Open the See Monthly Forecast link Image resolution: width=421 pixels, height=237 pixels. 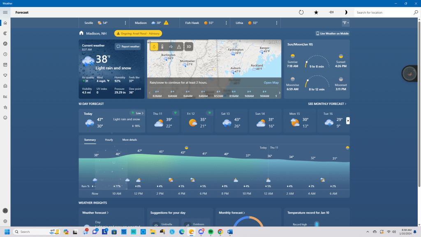coord(327,104)
